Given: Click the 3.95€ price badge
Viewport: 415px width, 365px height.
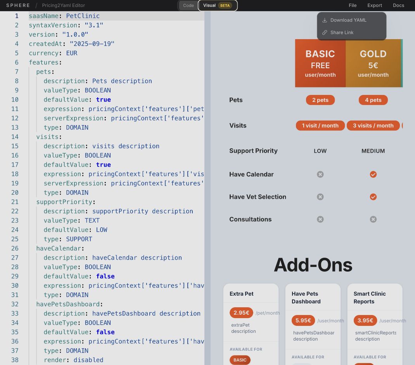Looking at the screenshot, I should tap(365, 320).
